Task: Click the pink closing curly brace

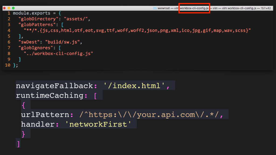Action: pyautogui.click(x=23, y=134)
